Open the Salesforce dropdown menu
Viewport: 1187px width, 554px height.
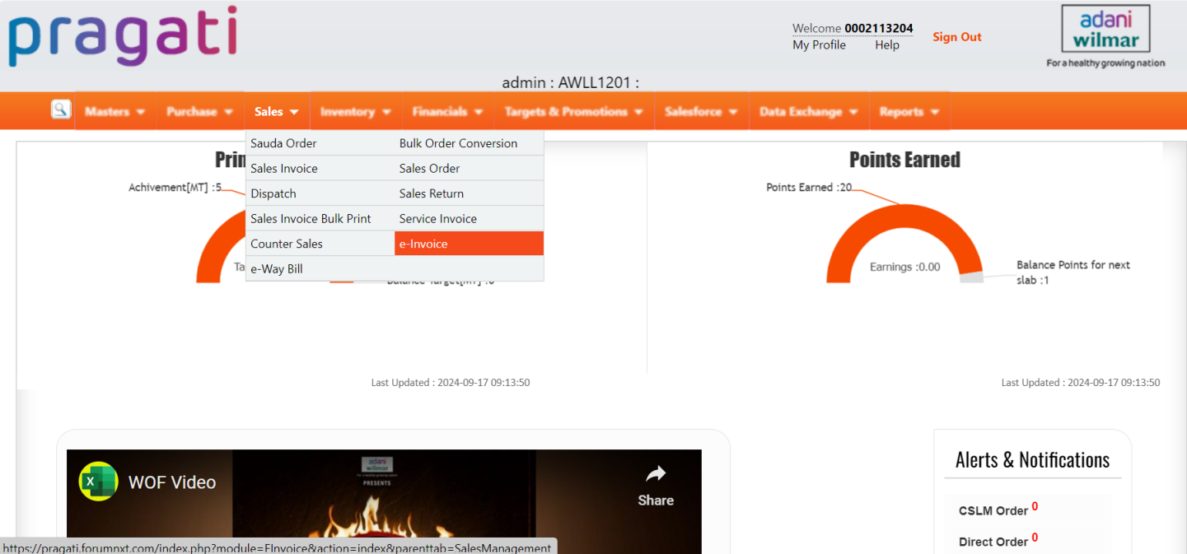coord(702,111)
